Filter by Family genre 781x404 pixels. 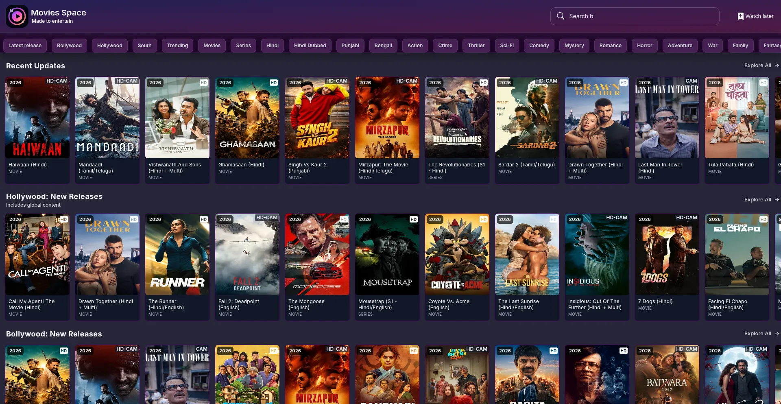740,46
